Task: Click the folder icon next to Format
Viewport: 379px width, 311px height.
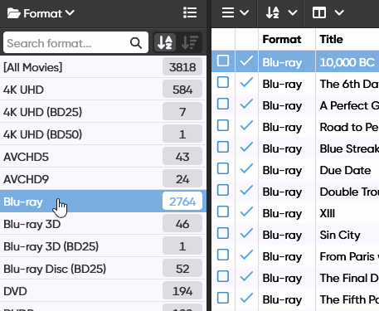Action: tap(14, 13)
